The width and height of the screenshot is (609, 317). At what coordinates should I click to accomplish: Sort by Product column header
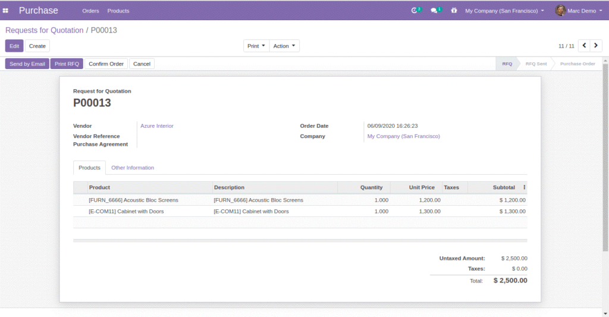click(150, 187)
